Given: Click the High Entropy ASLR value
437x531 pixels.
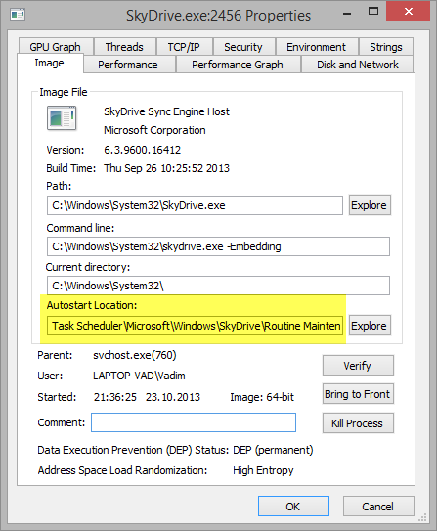Looking at the screenshot, I should [263, 470].
